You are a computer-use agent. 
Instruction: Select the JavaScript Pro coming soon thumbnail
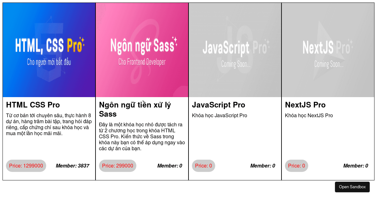235,50
